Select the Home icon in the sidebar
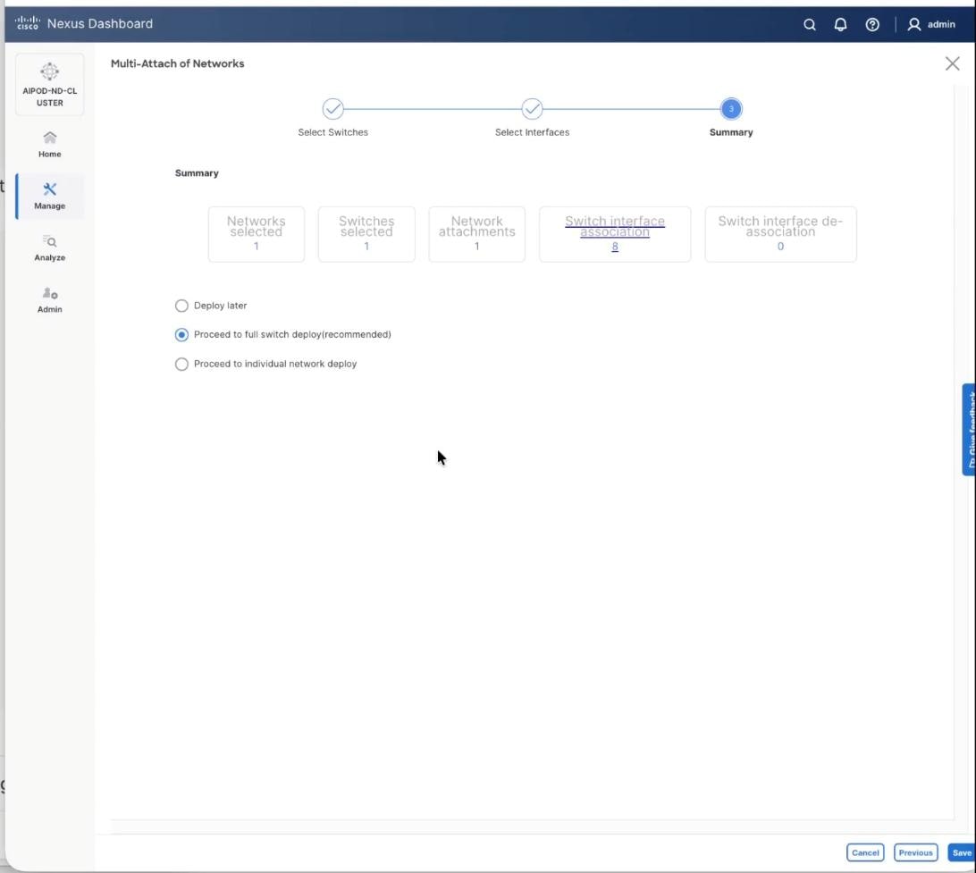This screenshot has width=976, height=873. (49, 143)
